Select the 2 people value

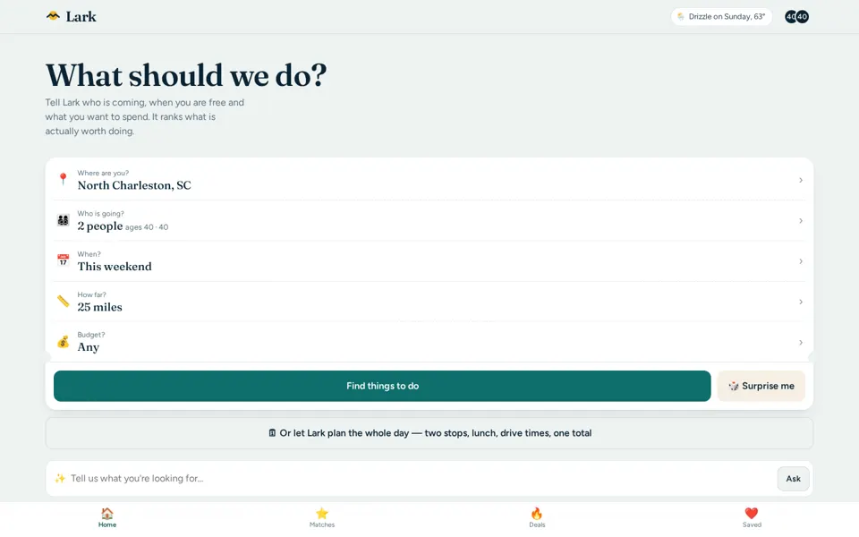[x=99, y=226]
